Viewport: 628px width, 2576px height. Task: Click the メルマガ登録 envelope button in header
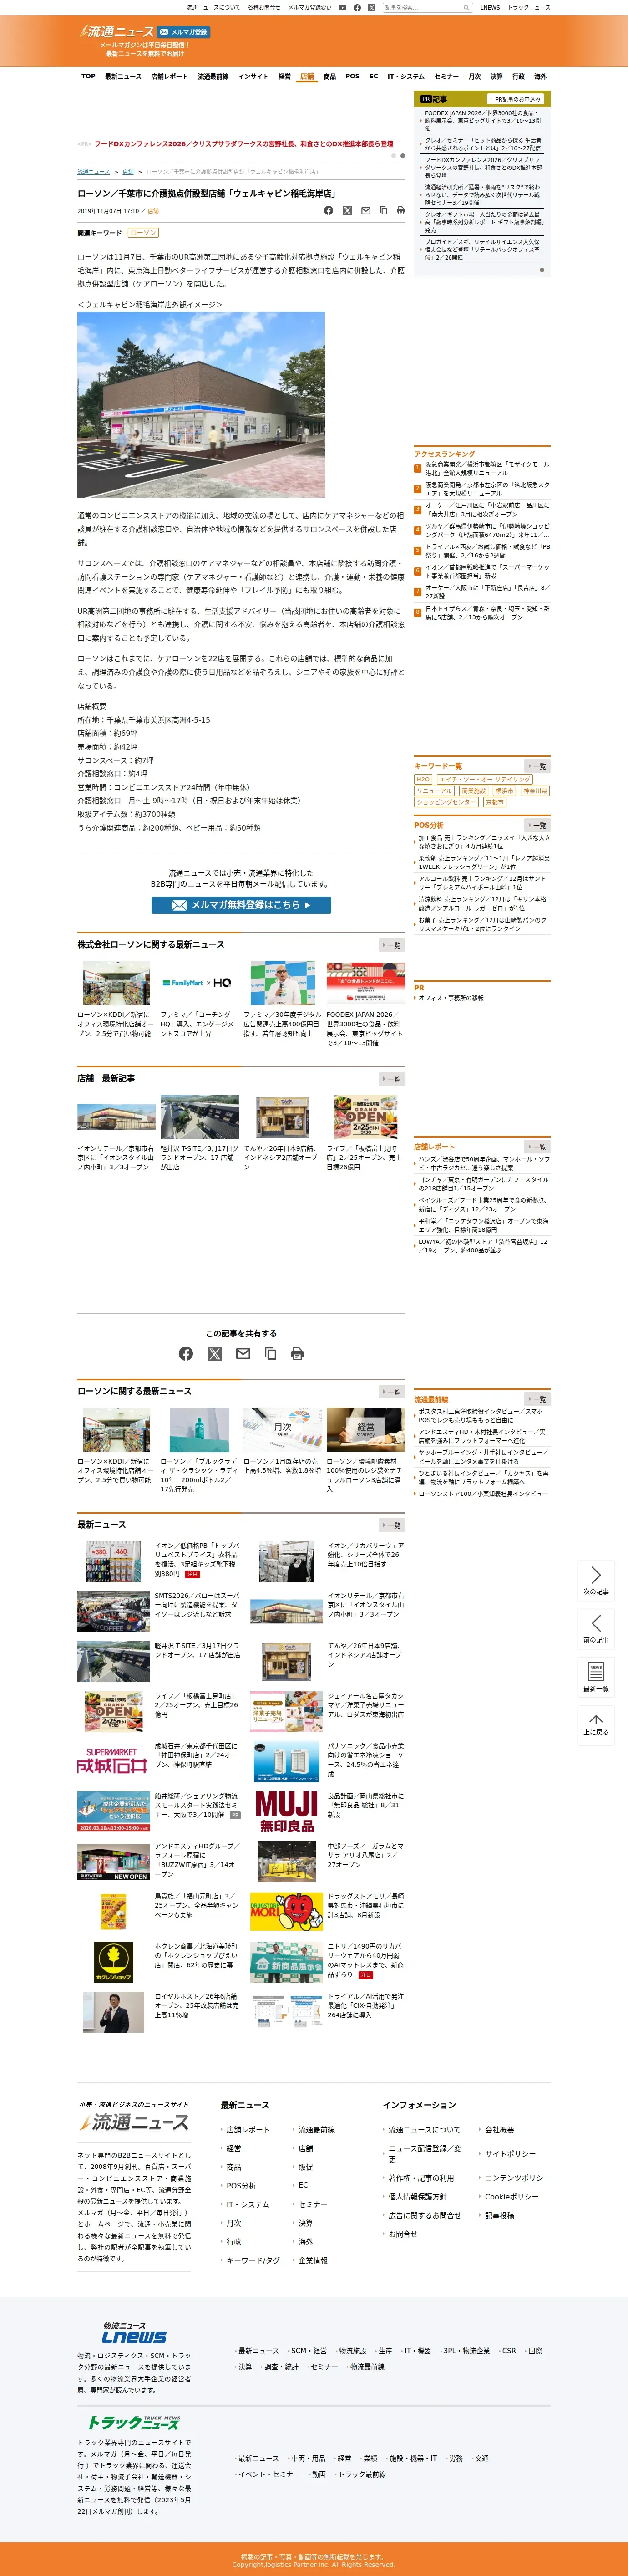(184, 32)
